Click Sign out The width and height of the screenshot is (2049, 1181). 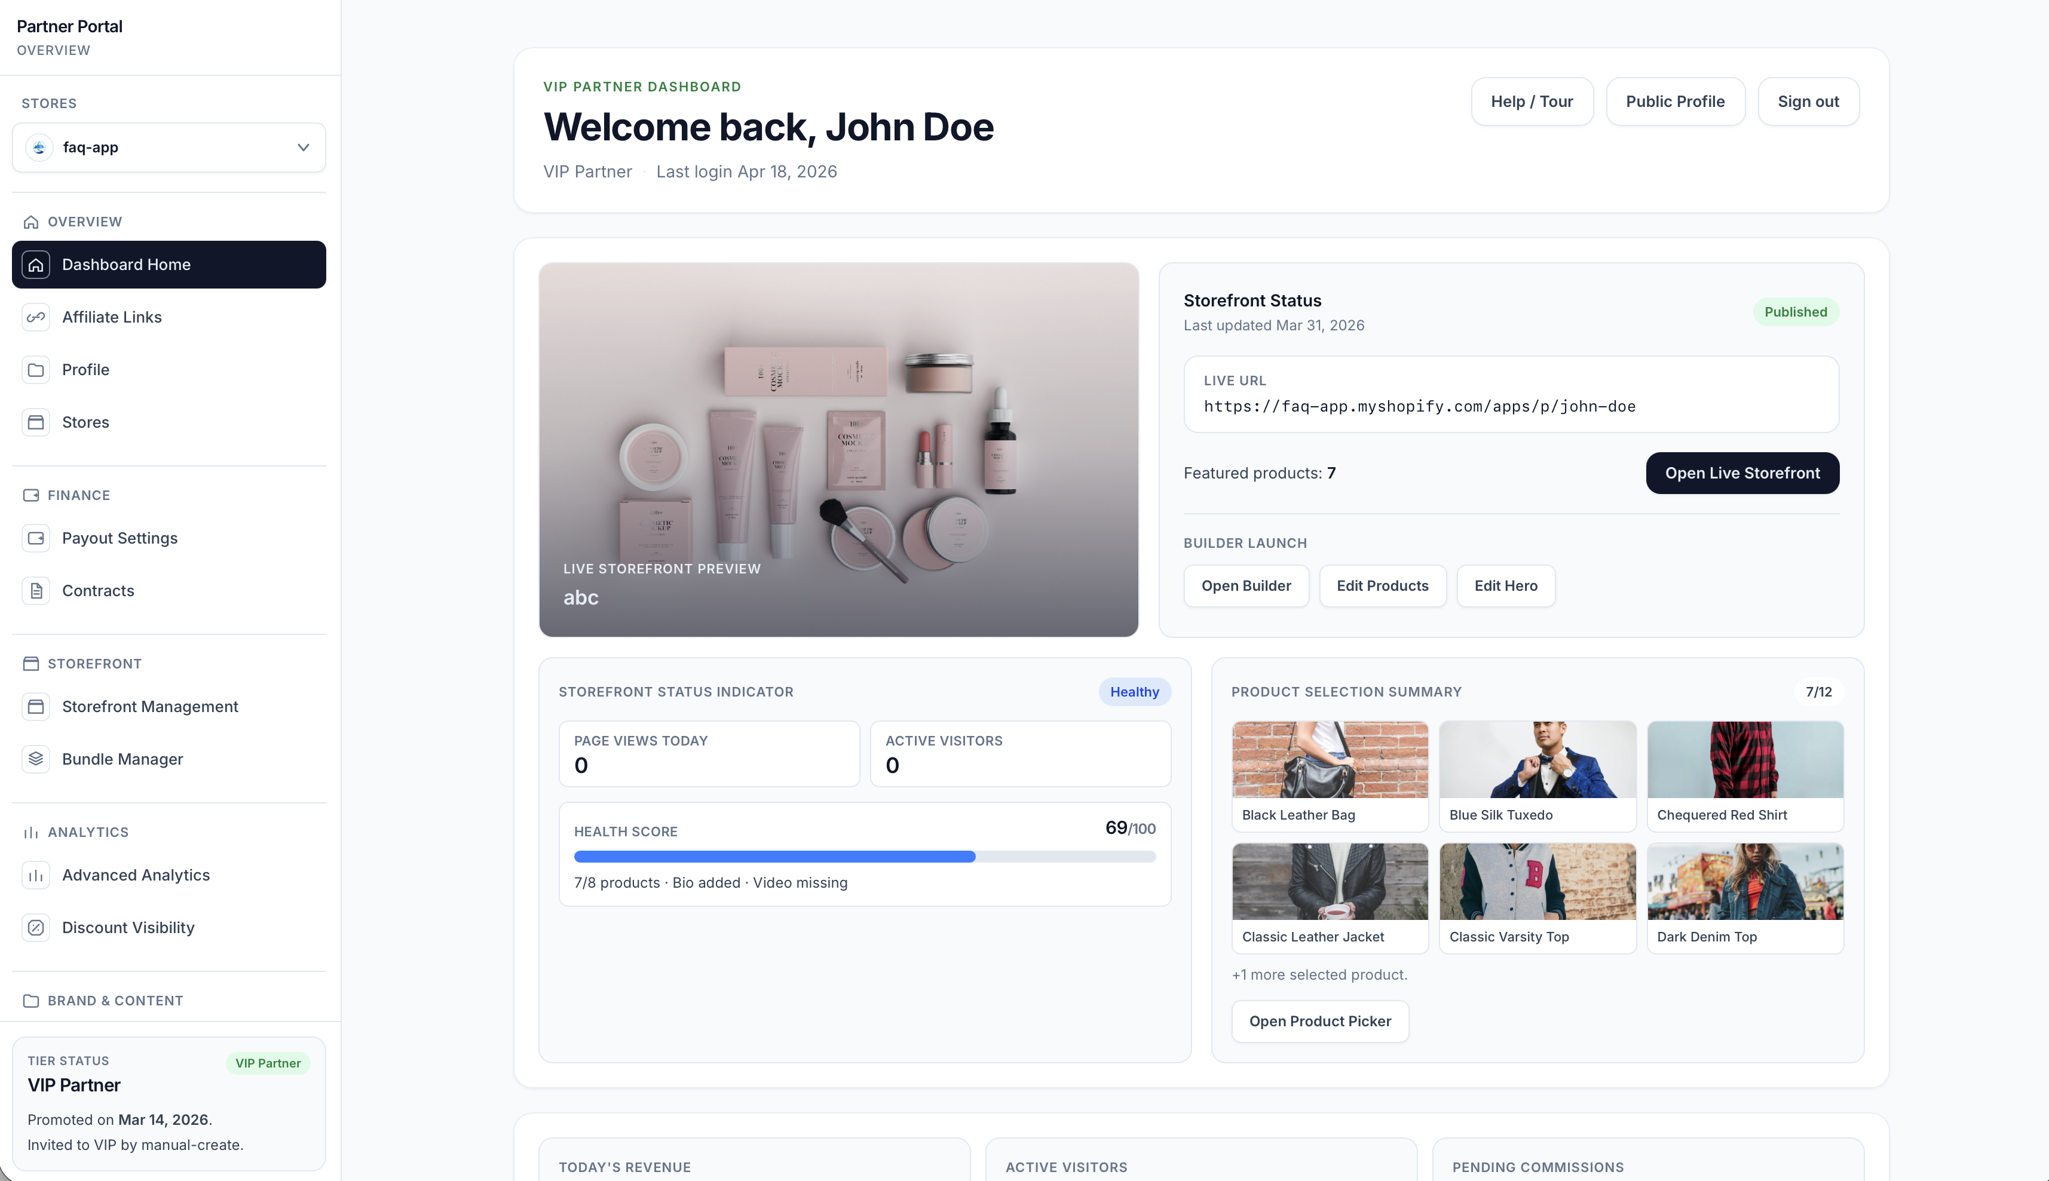pos(1808,102)
